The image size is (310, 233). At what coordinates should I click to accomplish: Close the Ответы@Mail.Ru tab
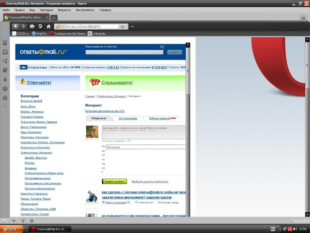tap(47, 18)
